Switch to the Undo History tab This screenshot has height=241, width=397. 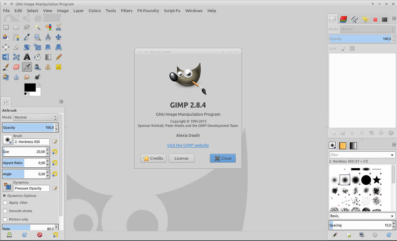[x=365, y=19]
